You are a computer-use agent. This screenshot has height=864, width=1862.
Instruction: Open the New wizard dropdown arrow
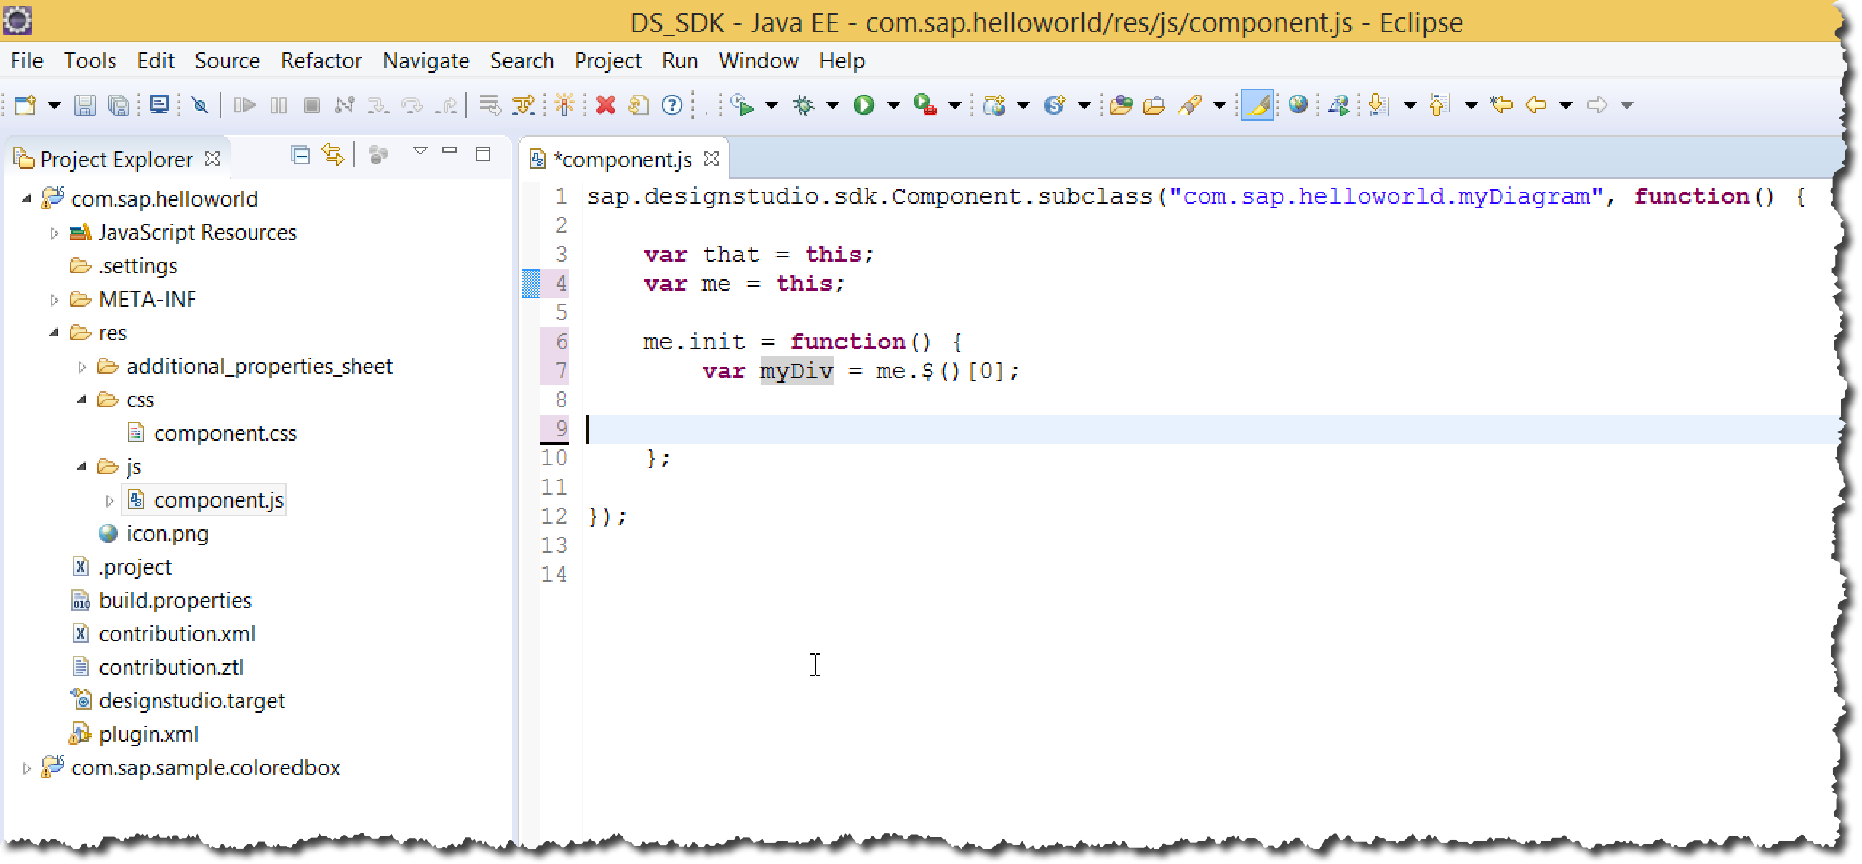(55, 105)
